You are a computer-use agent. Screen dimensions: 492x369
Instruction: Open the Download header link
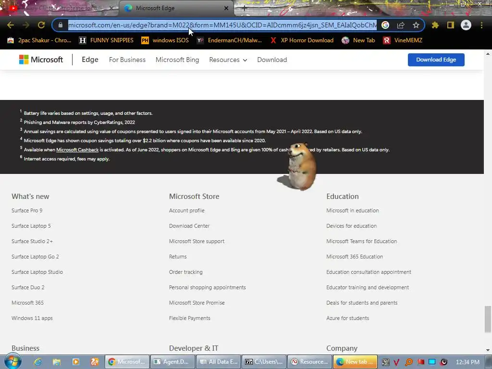pos(272,60)
